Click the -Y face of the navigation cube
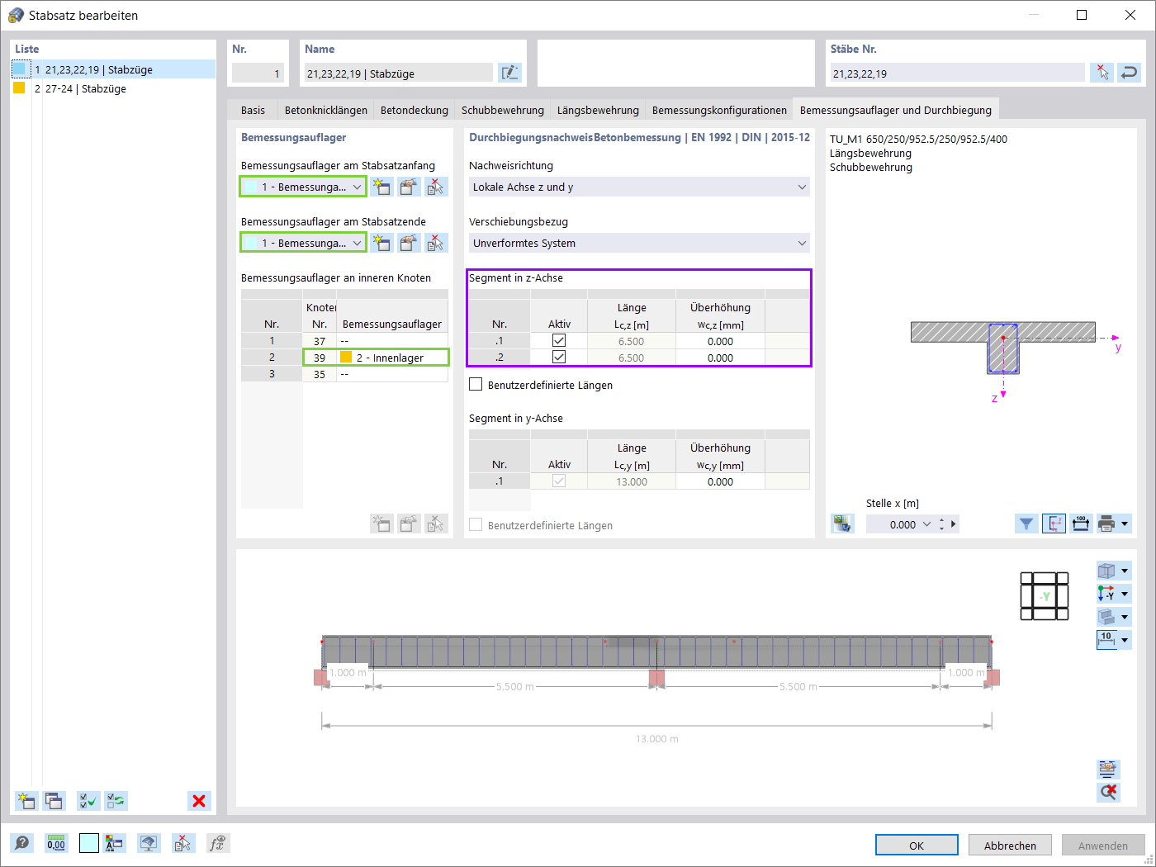 pyautogui.click(x=1045, y=596)
